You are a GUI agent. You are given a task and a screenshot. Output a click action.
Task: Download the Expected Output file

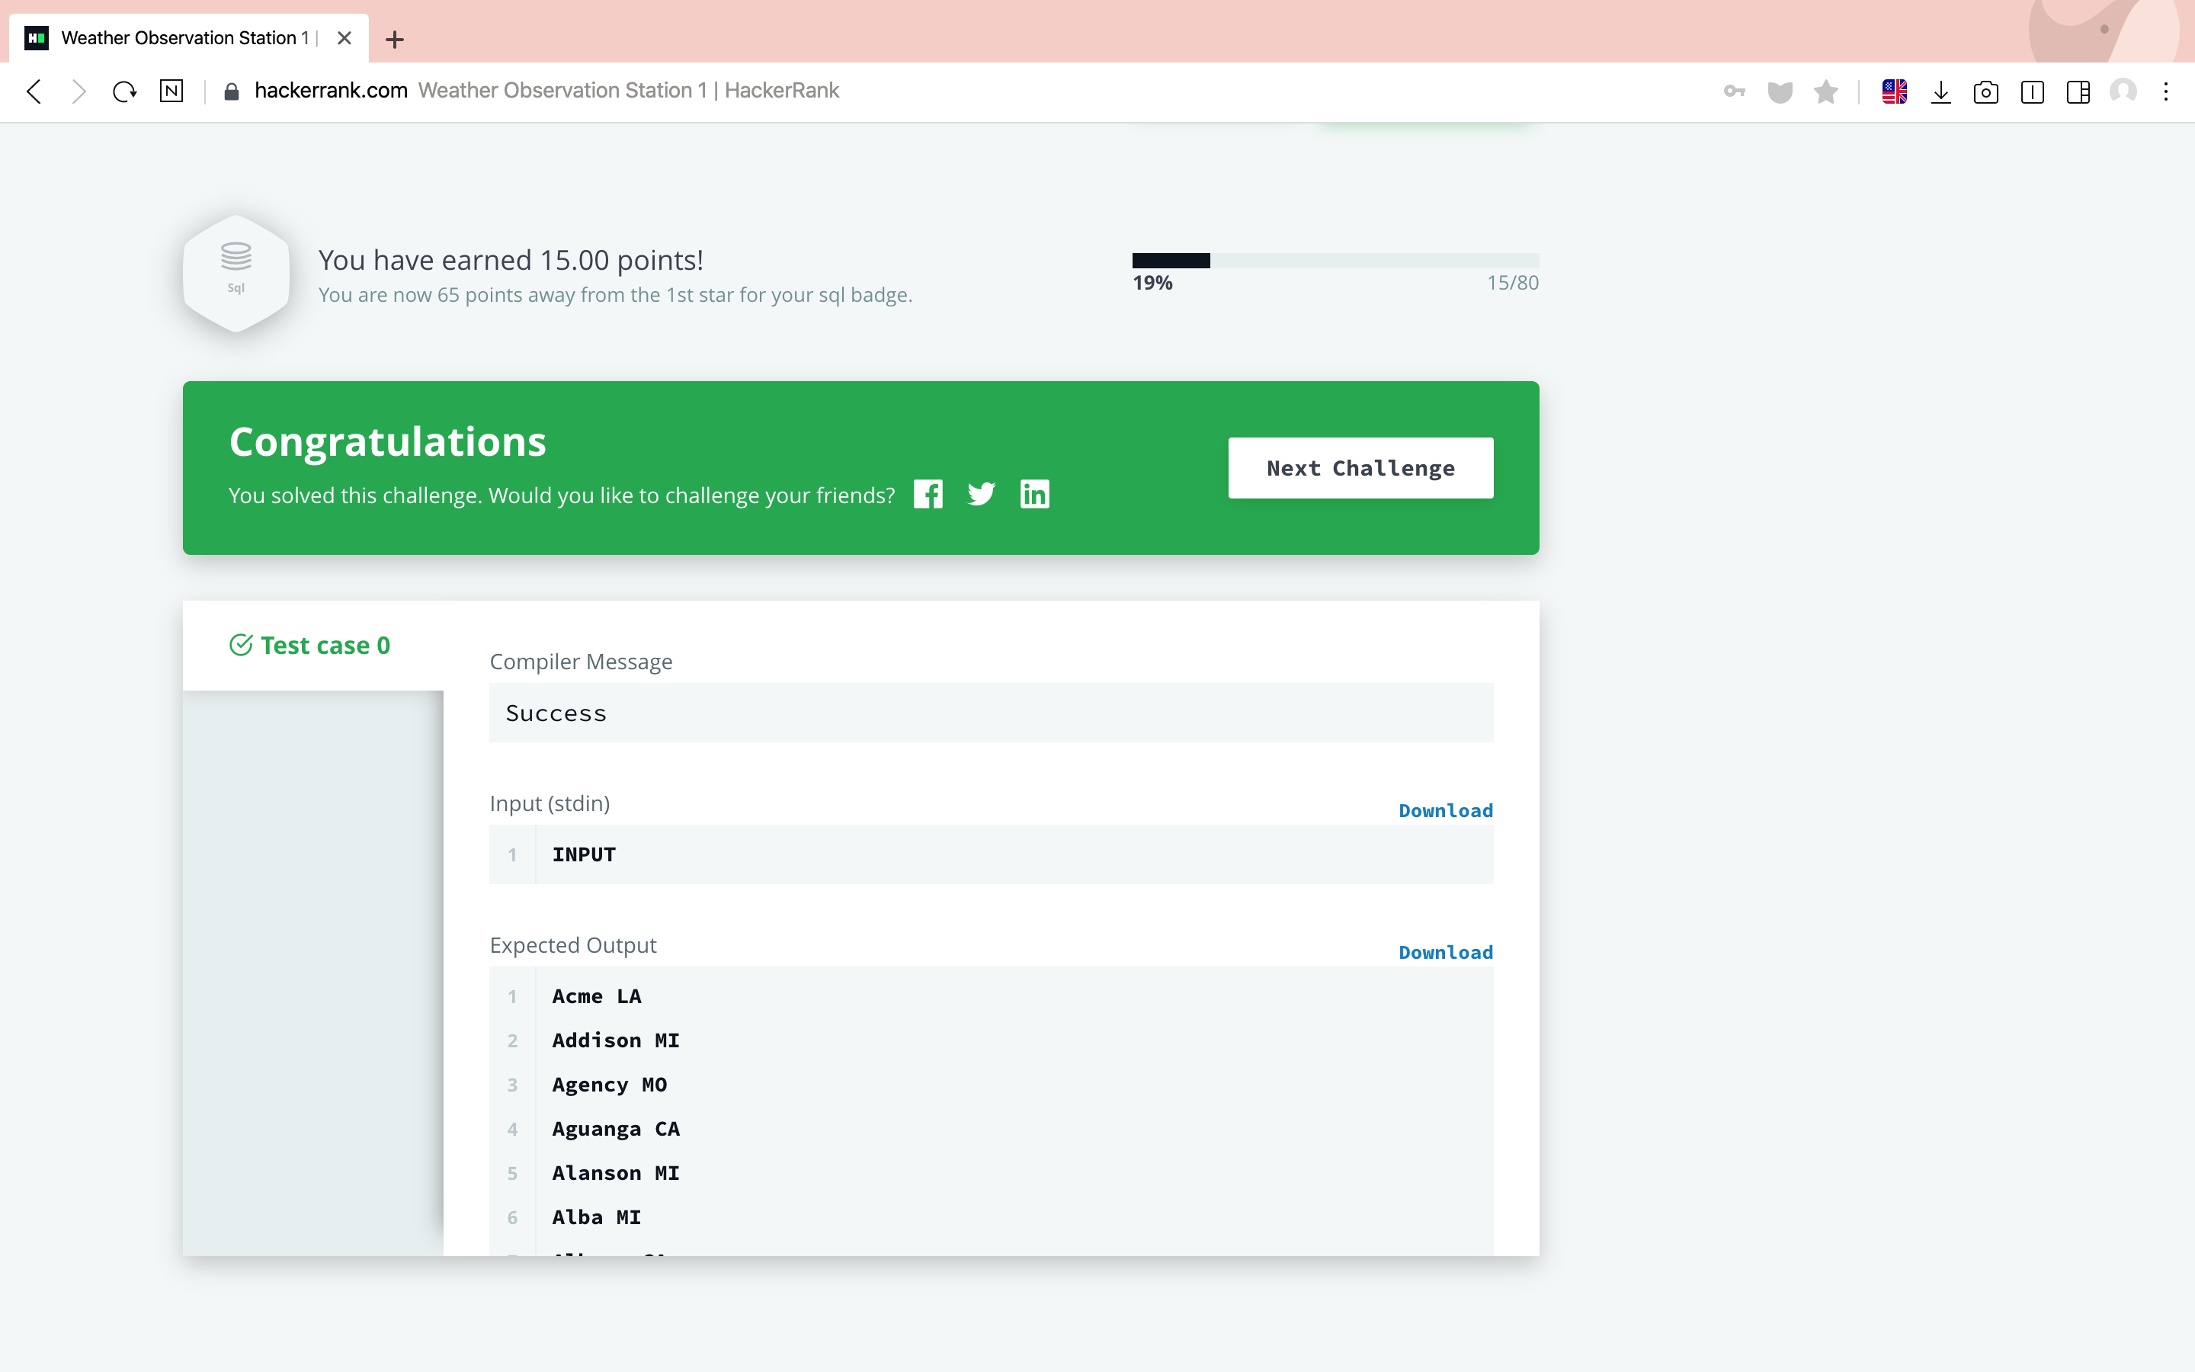pos(1445,952)
